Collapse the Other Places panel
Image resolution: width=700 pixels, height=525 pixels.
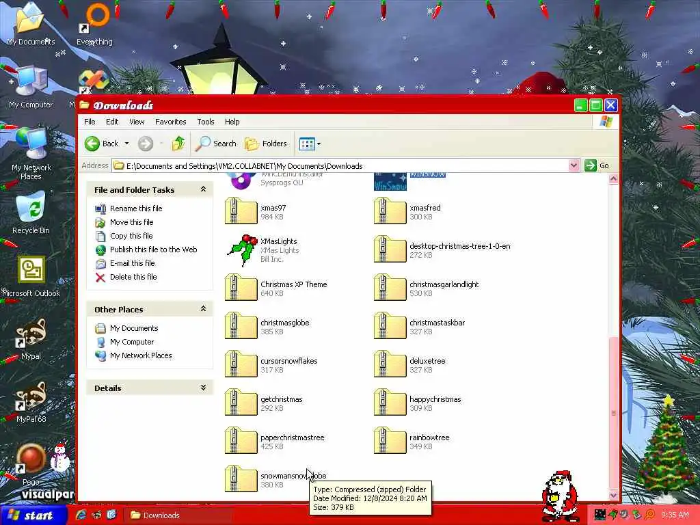[x=203, y=309]
